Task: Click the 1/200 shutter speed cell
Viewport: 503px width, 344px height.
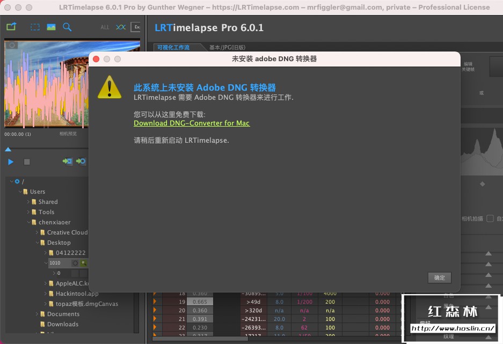Action: (x=304, y=302)
